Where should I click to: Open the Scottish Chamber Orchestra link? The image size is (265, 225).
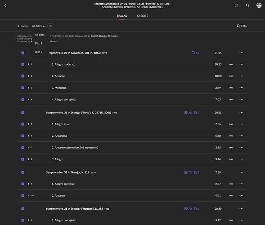(104, 36)
